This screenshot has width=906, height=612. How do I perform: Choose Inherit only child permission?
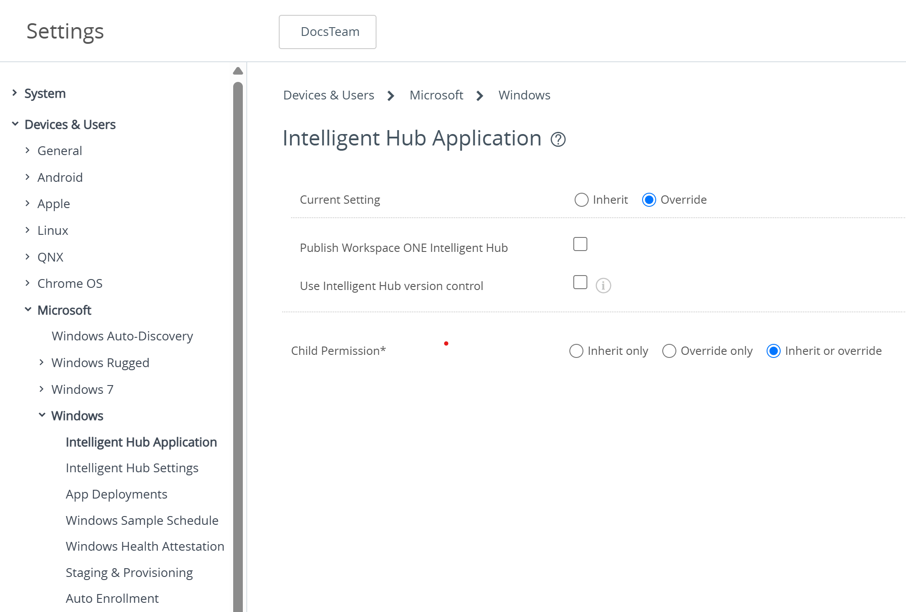(x=576, y=351)
